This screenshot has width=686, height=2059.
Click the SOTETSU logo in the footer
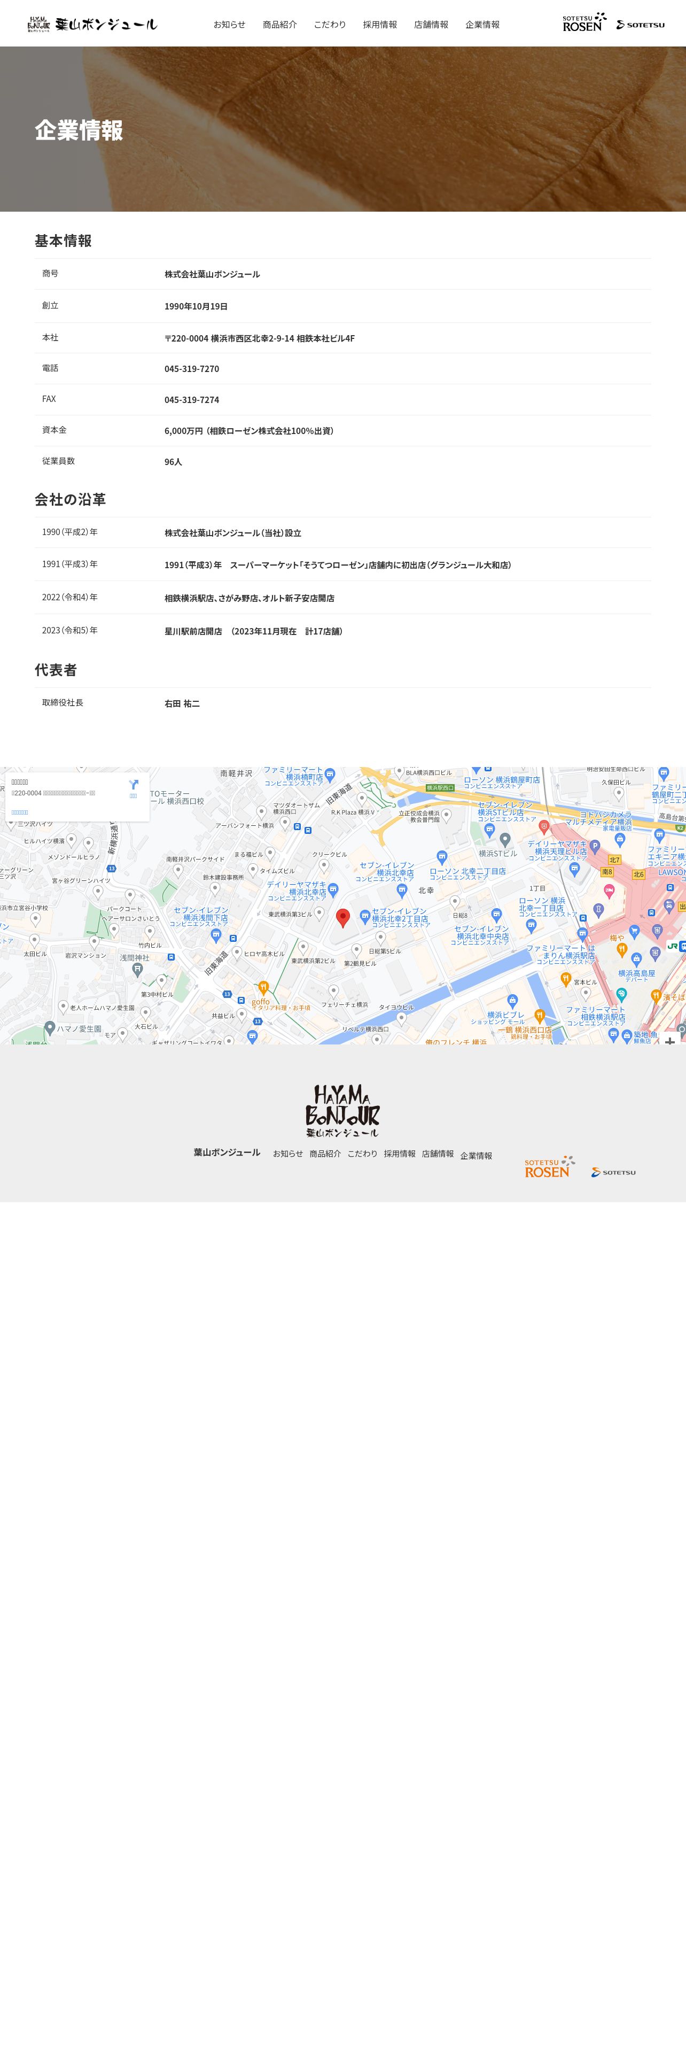[613, 1172]
